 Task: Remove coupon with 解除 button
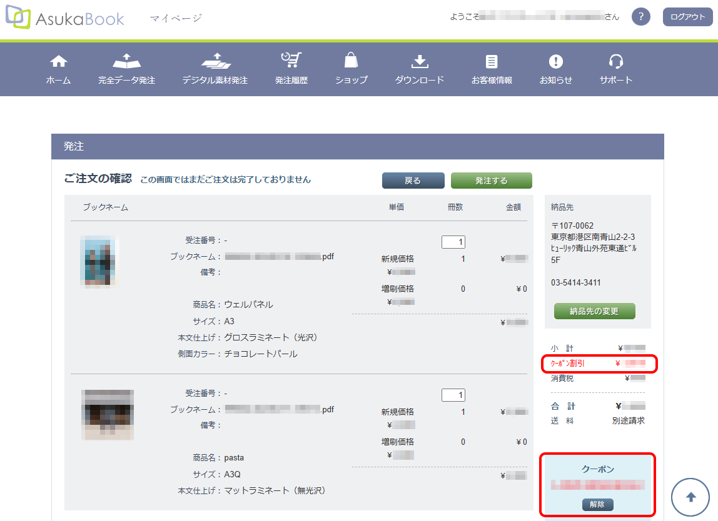597,504
